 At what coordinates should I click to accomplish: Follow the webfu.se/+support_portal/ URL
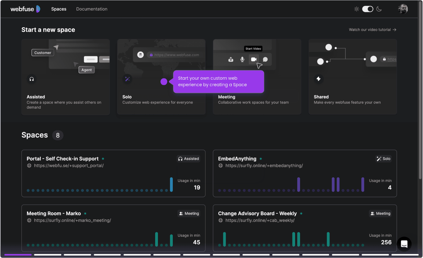69,166
